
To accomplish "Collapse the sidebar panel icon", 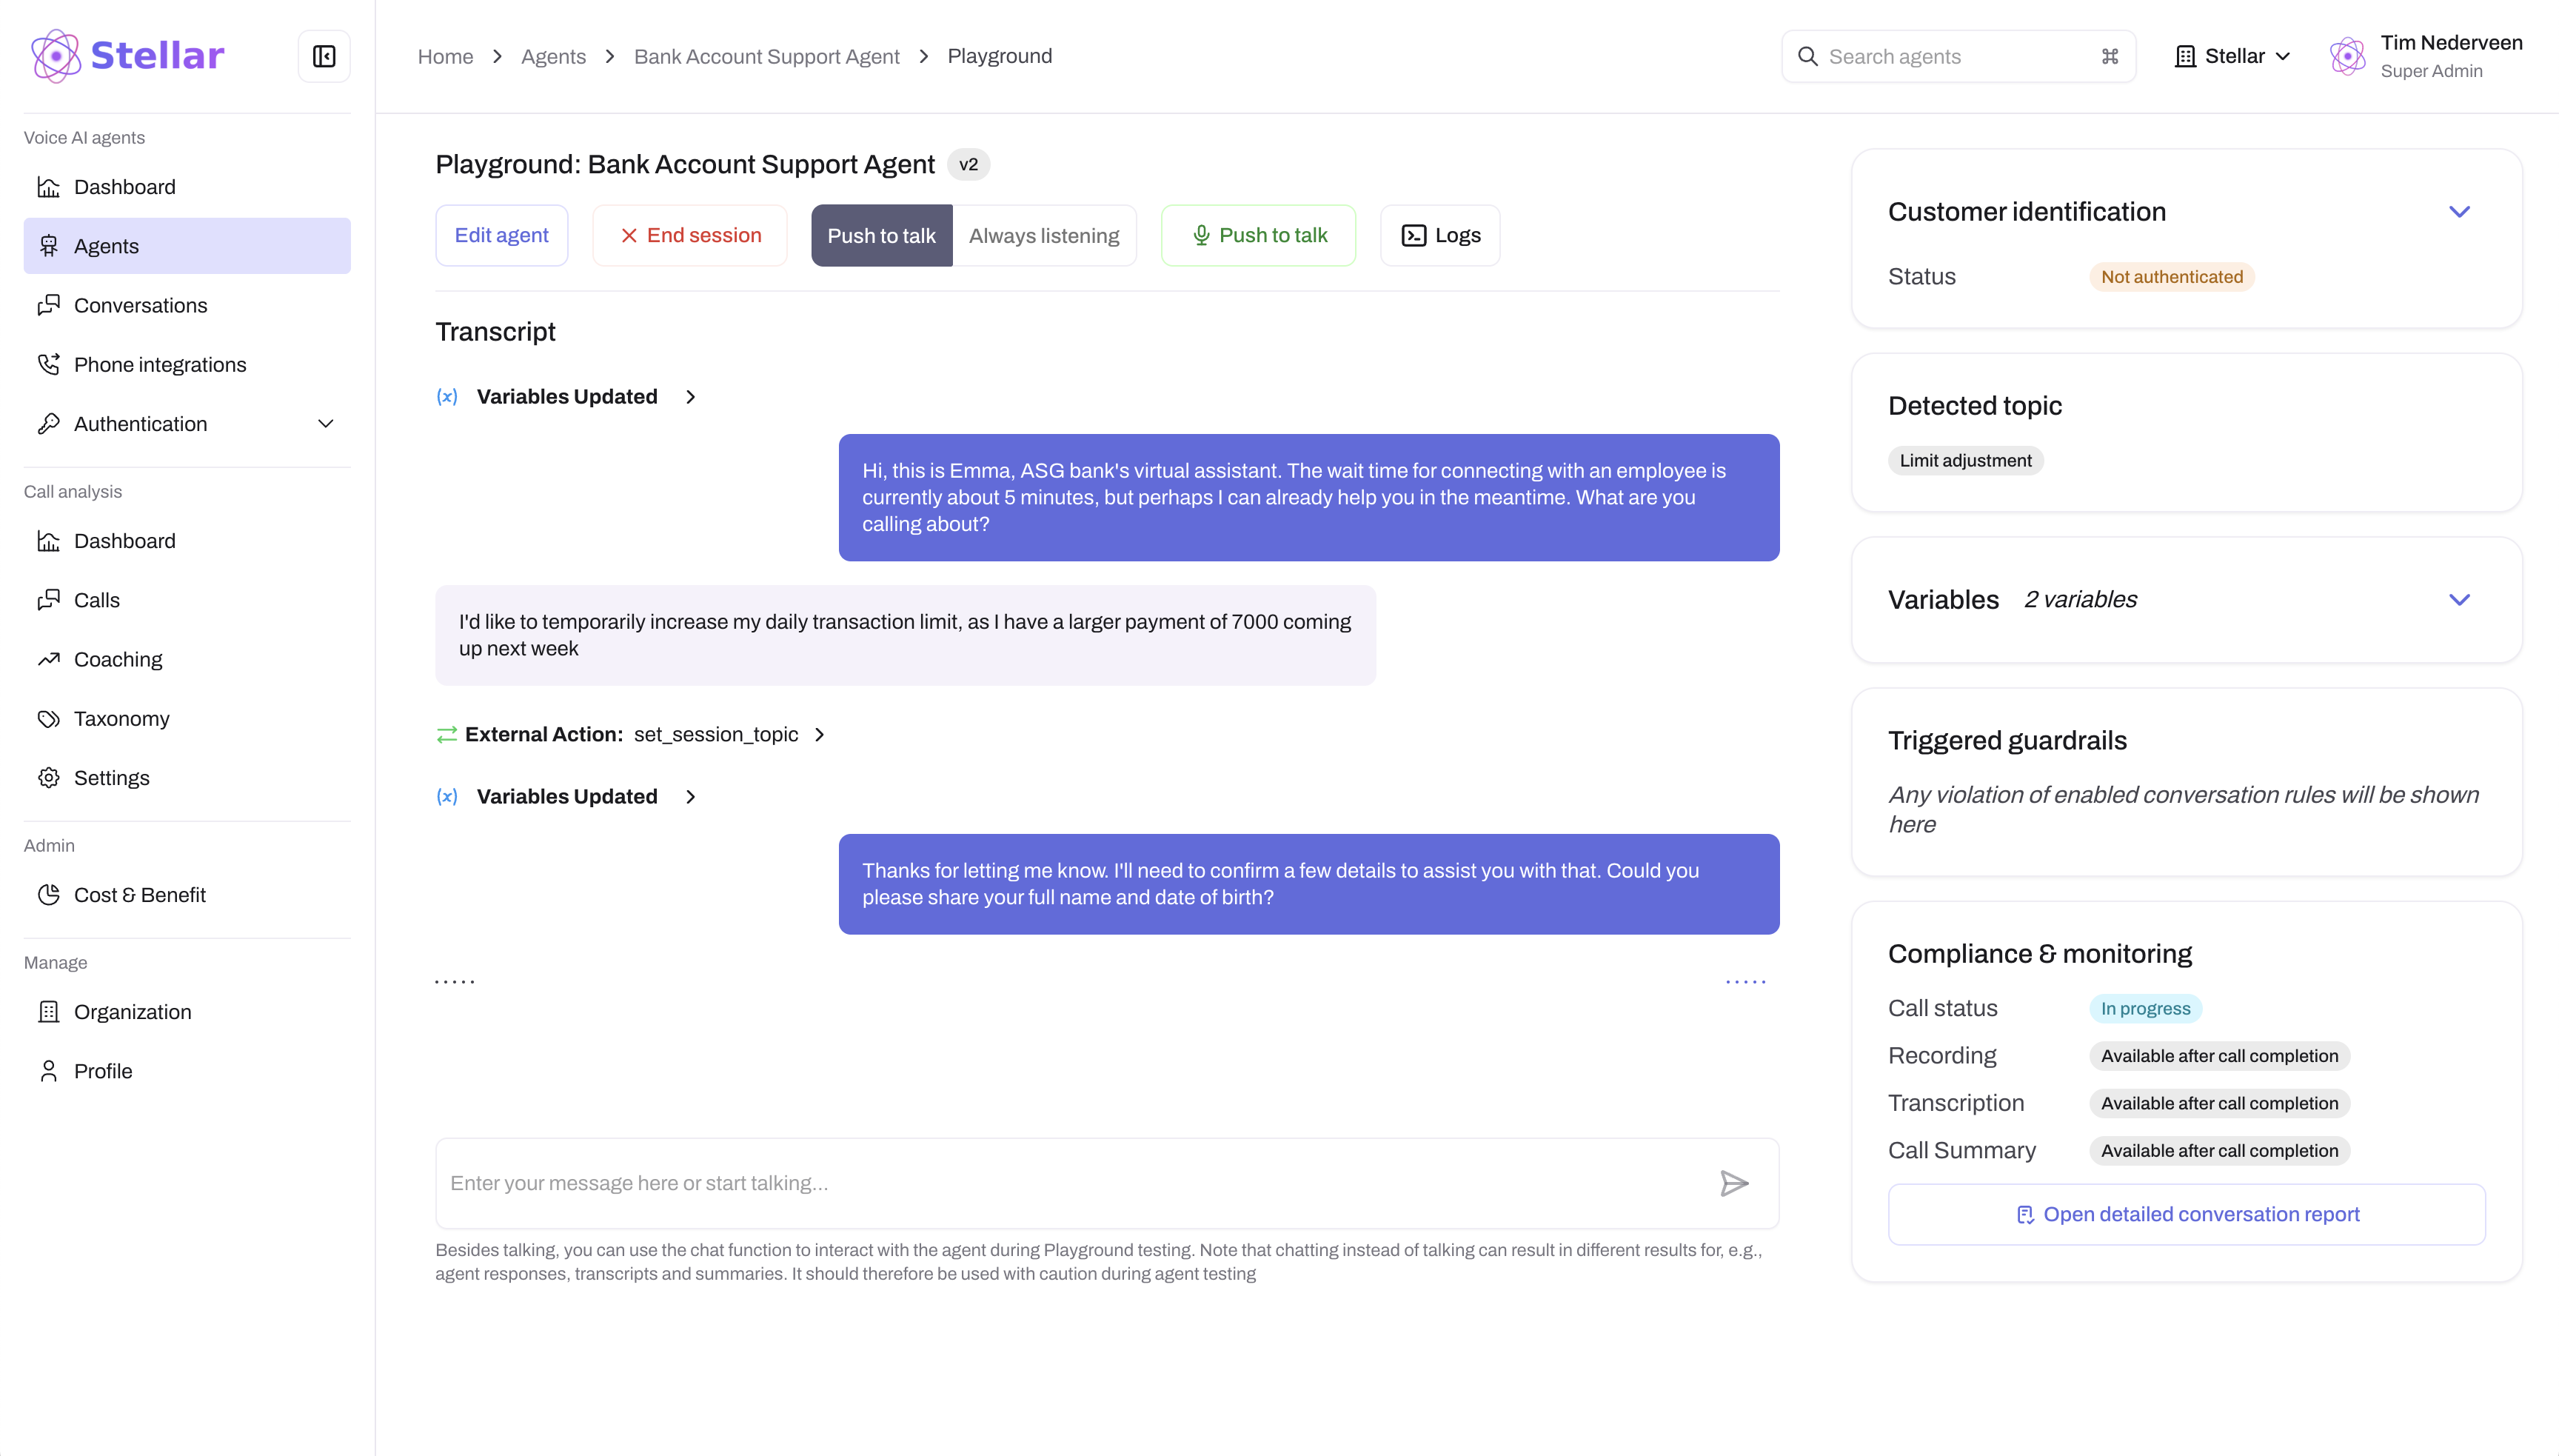I will 324,56.
